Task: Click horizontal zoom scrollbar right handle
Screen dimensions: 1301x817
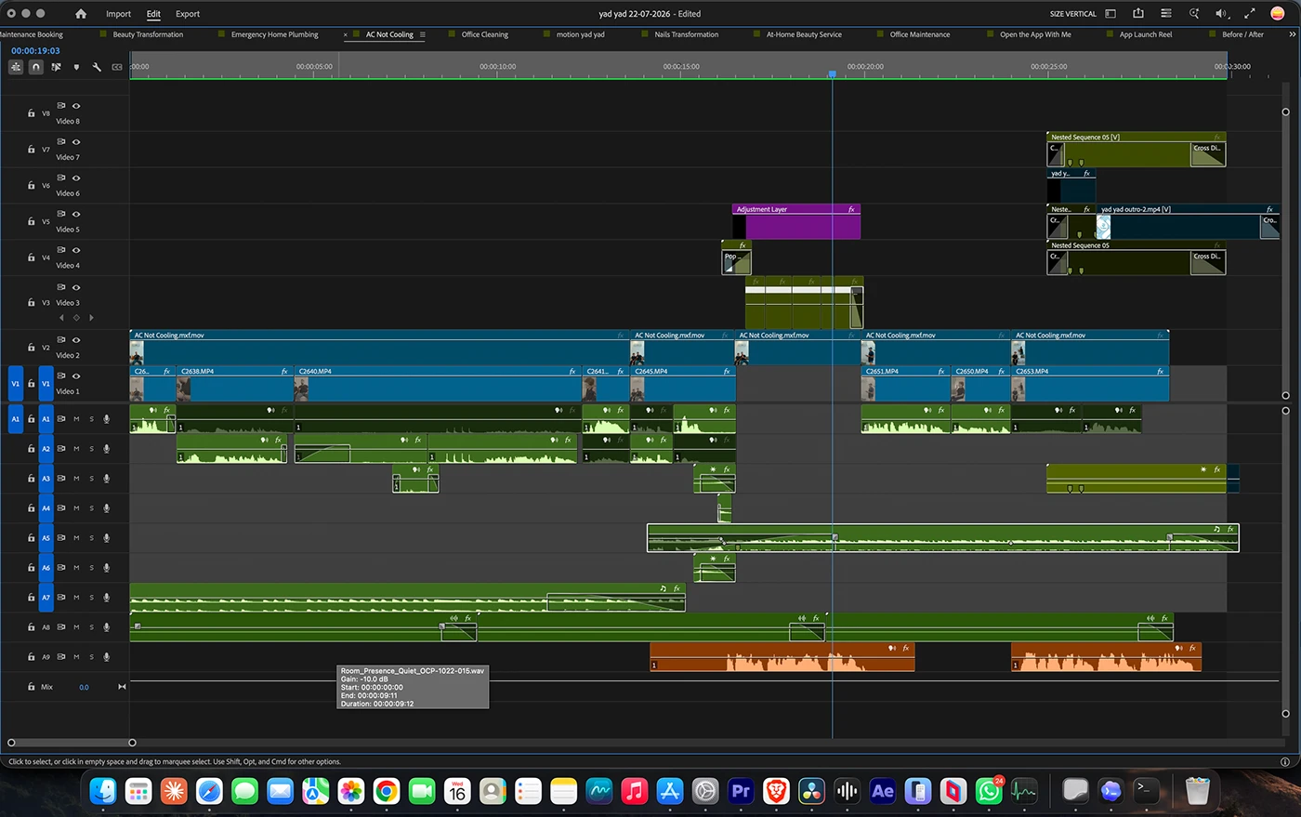Action: (x=132, y=743)
